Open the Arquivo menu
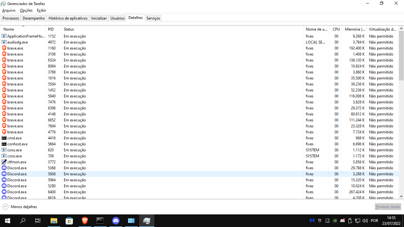This screenshot has width=404, height=227. pos(9,10)
